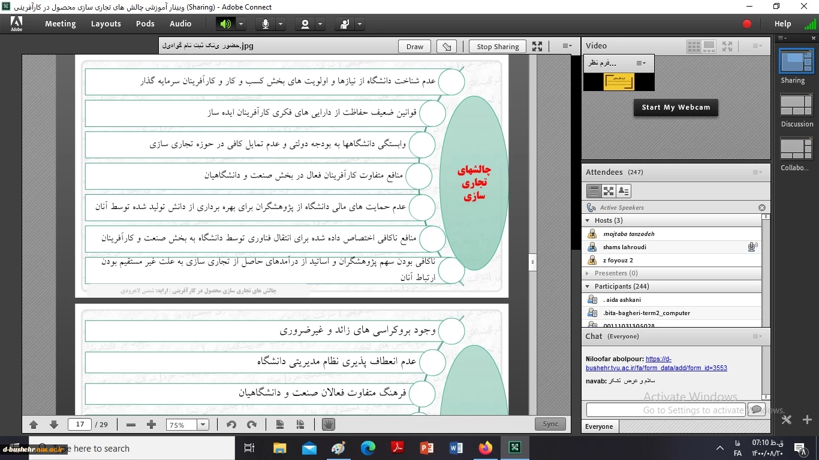Image resolution: width=819 pixels, height=460 pixels.
Task: Toggle the webcam icon in toolbar
Action: [x=305, y=24]
